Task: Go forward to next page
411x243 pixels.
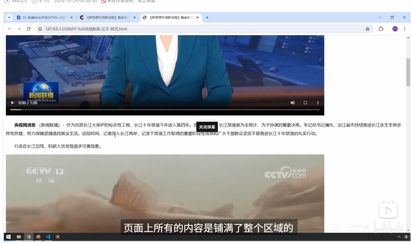Action: tap(19, 29)
